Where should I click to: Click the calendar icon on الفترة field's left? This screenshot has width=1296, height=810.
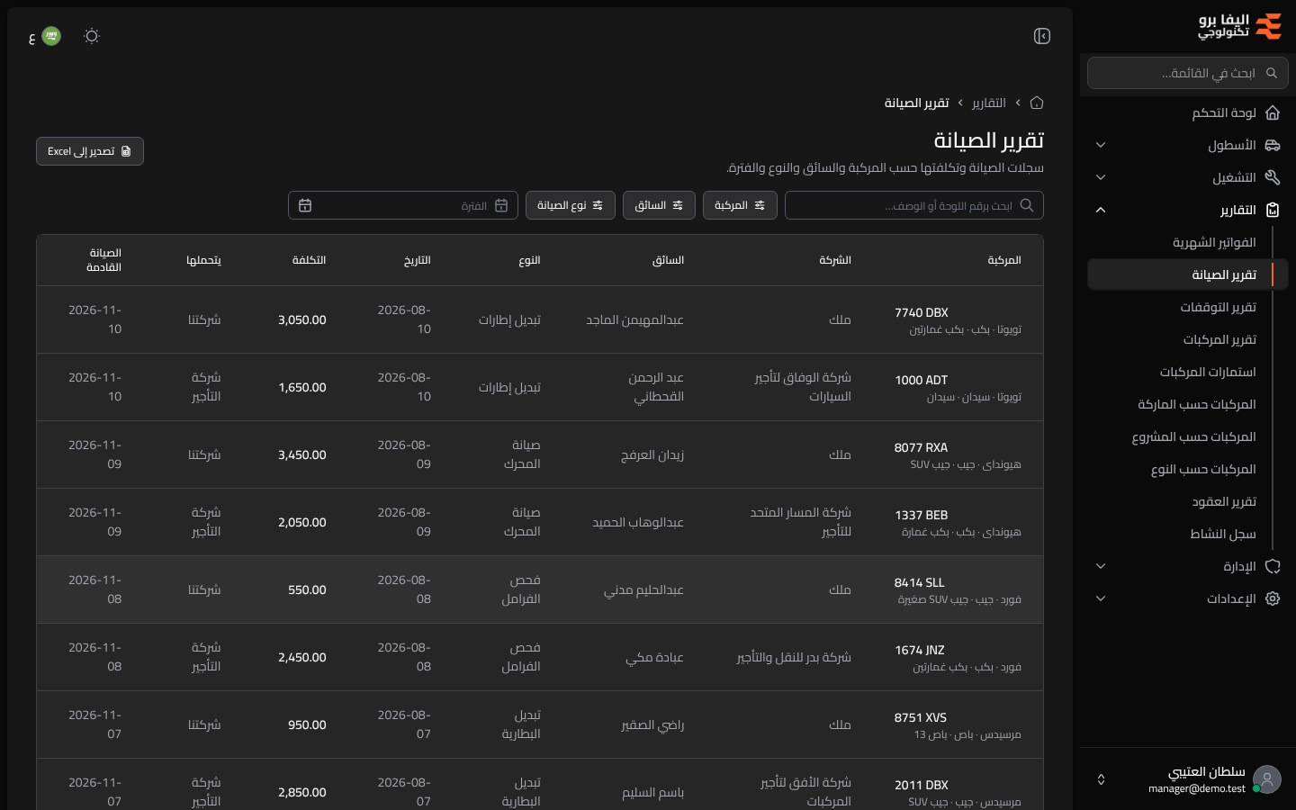tap(305, 205)
